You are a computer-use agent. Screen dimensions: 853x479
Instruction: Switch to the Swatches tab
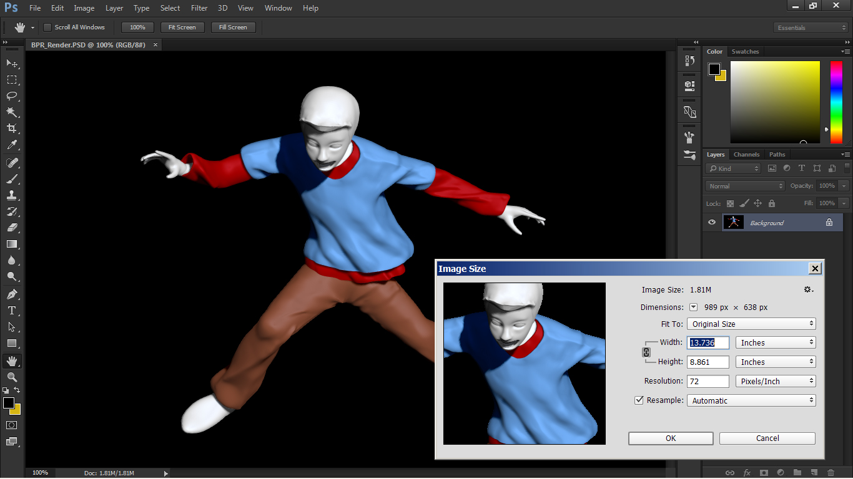(x=745, y=51)
